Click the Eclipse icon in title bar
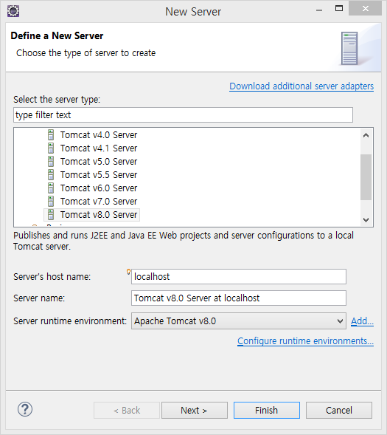The image size is (387, 435). click(13, 11)
